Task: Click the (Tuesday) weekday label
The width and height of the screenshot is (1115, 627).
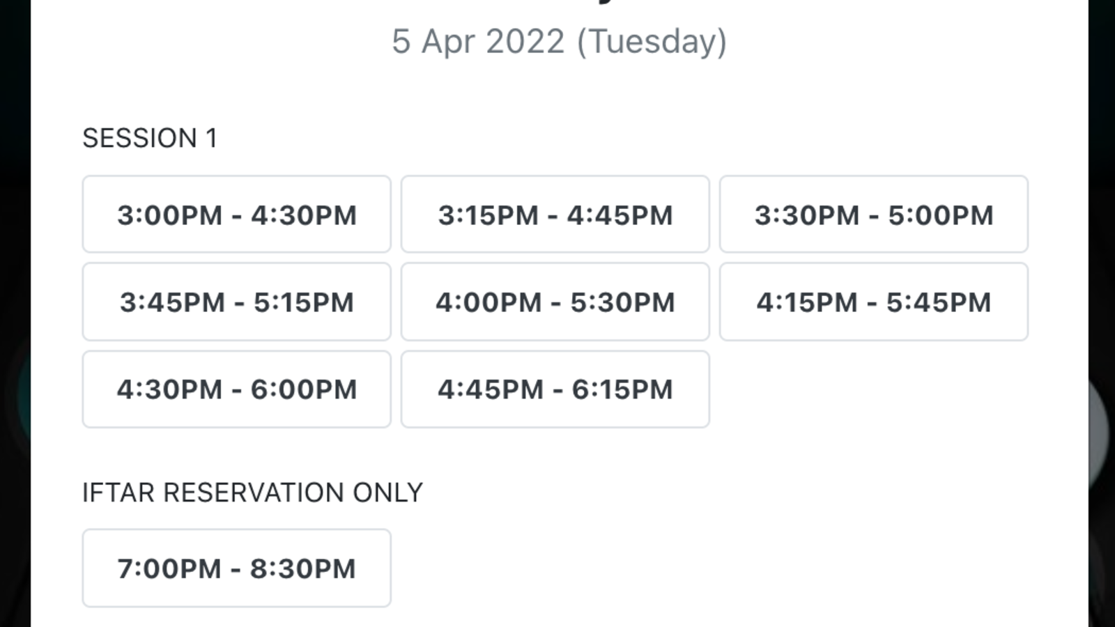Action: [652, 41]
